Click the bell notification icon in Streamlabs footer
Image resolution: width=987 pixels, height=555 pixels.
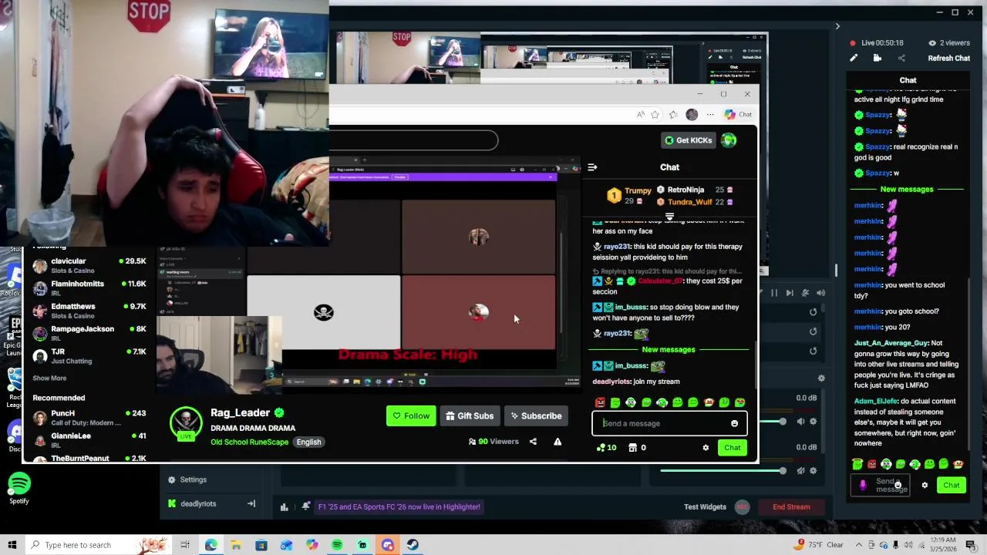coord(306,506)
